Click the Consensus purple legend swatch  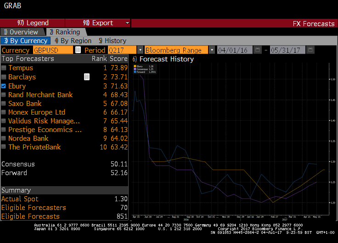coord(135,69)
